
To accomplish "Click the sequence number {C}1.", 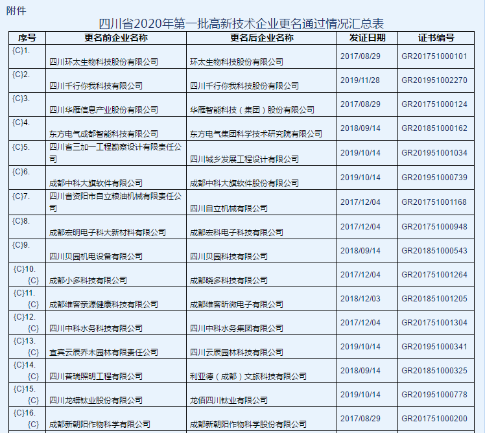I will 21,51.
